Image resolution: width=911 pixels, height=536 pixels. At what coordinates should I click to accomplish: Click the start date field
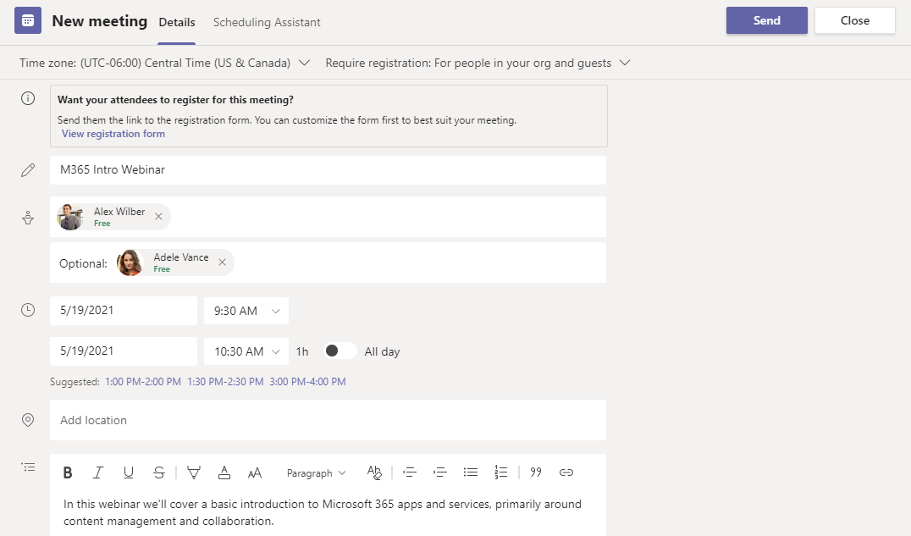point(124,311)
